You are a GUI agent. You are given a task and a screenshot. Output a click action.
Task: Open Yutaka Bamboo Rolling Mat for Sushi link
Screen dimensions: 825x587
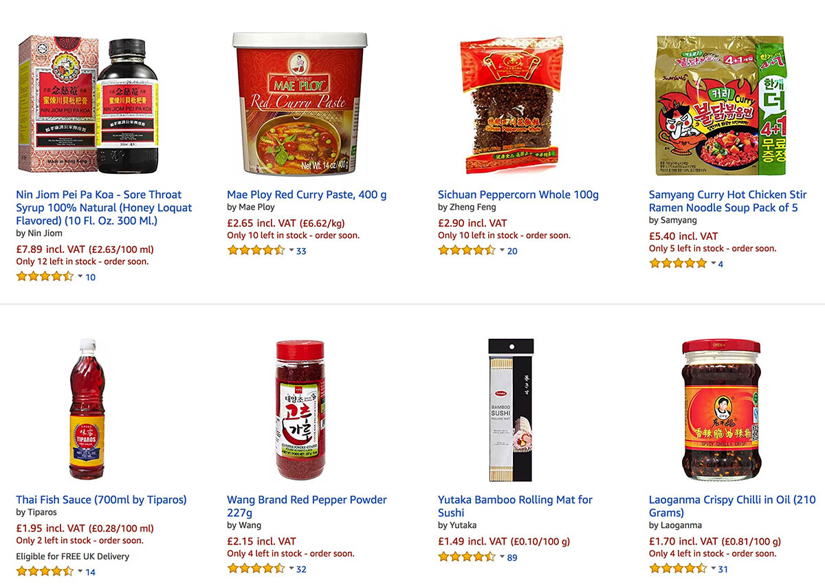point(515,506)
